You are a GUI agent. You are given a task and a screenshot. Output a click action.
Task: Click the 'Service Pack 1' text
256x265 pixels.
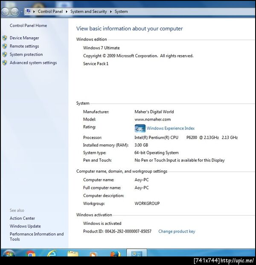pyautogui.click(x=96, y=64)
